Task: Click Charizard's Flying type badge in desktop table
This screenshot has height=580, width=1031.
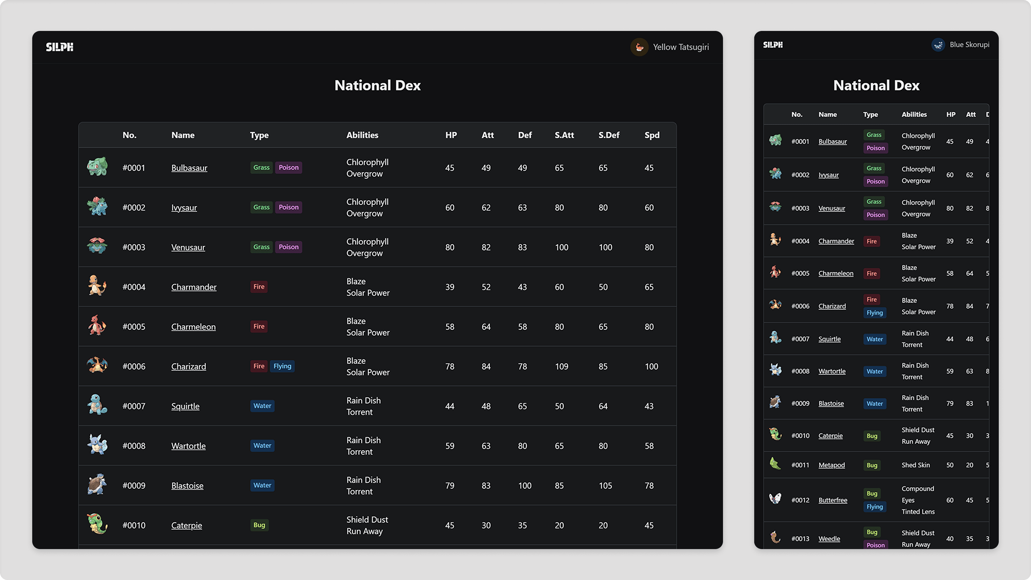Action: point(283,366)
